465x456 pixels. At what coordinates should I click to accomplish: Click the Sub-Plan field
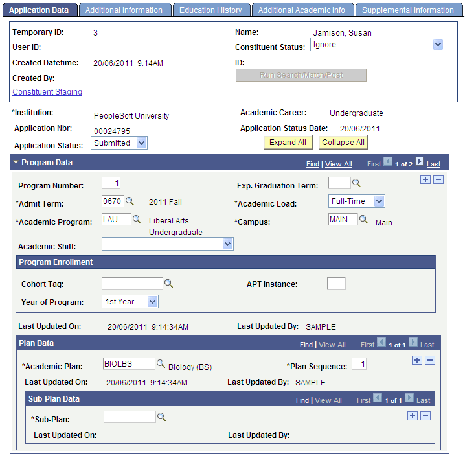click(130, 417)
